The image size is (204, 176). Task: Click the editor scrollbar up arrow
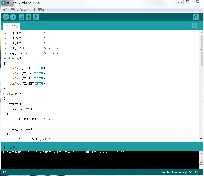click(201, 32)
